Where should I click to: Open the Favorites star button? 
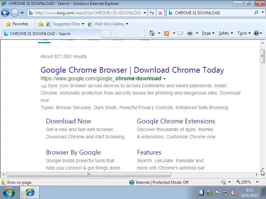pos(17,24)
